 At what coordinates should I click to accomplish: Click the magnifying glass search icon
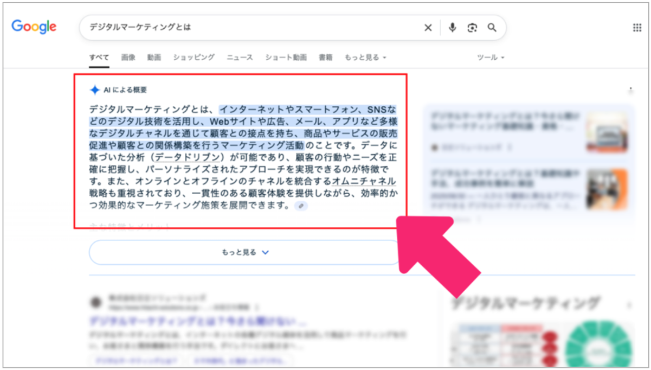492,28
